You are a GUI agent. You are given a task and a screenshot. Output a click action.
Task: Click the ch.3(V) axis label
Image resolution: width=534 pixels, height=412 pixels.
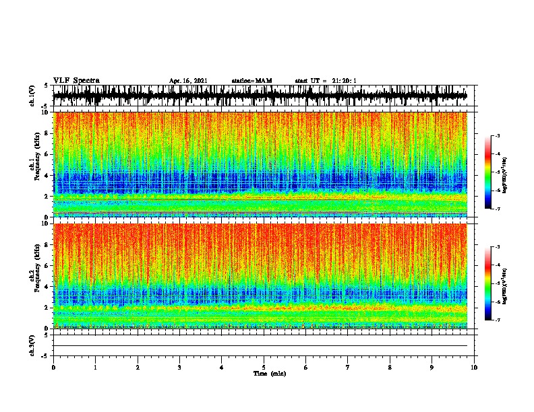32,345
